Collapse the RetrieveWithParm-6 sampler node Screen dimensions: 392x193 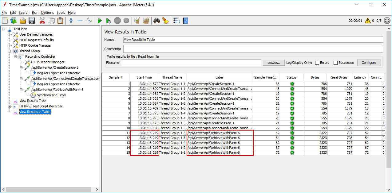point(21,90)
